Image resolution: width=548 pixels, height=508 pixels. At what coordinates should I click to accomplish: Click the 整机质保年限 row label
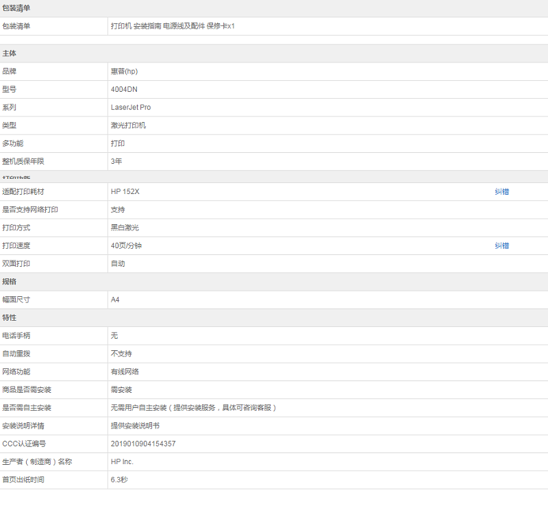[23, 161]
